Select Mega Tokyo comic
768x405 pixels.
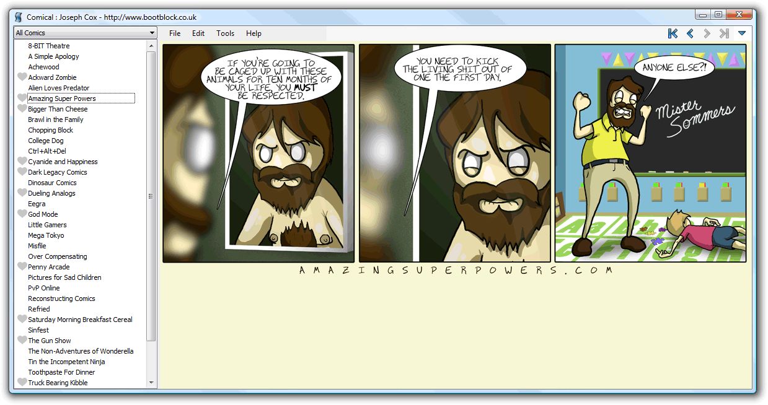click(x=46, y=235)
